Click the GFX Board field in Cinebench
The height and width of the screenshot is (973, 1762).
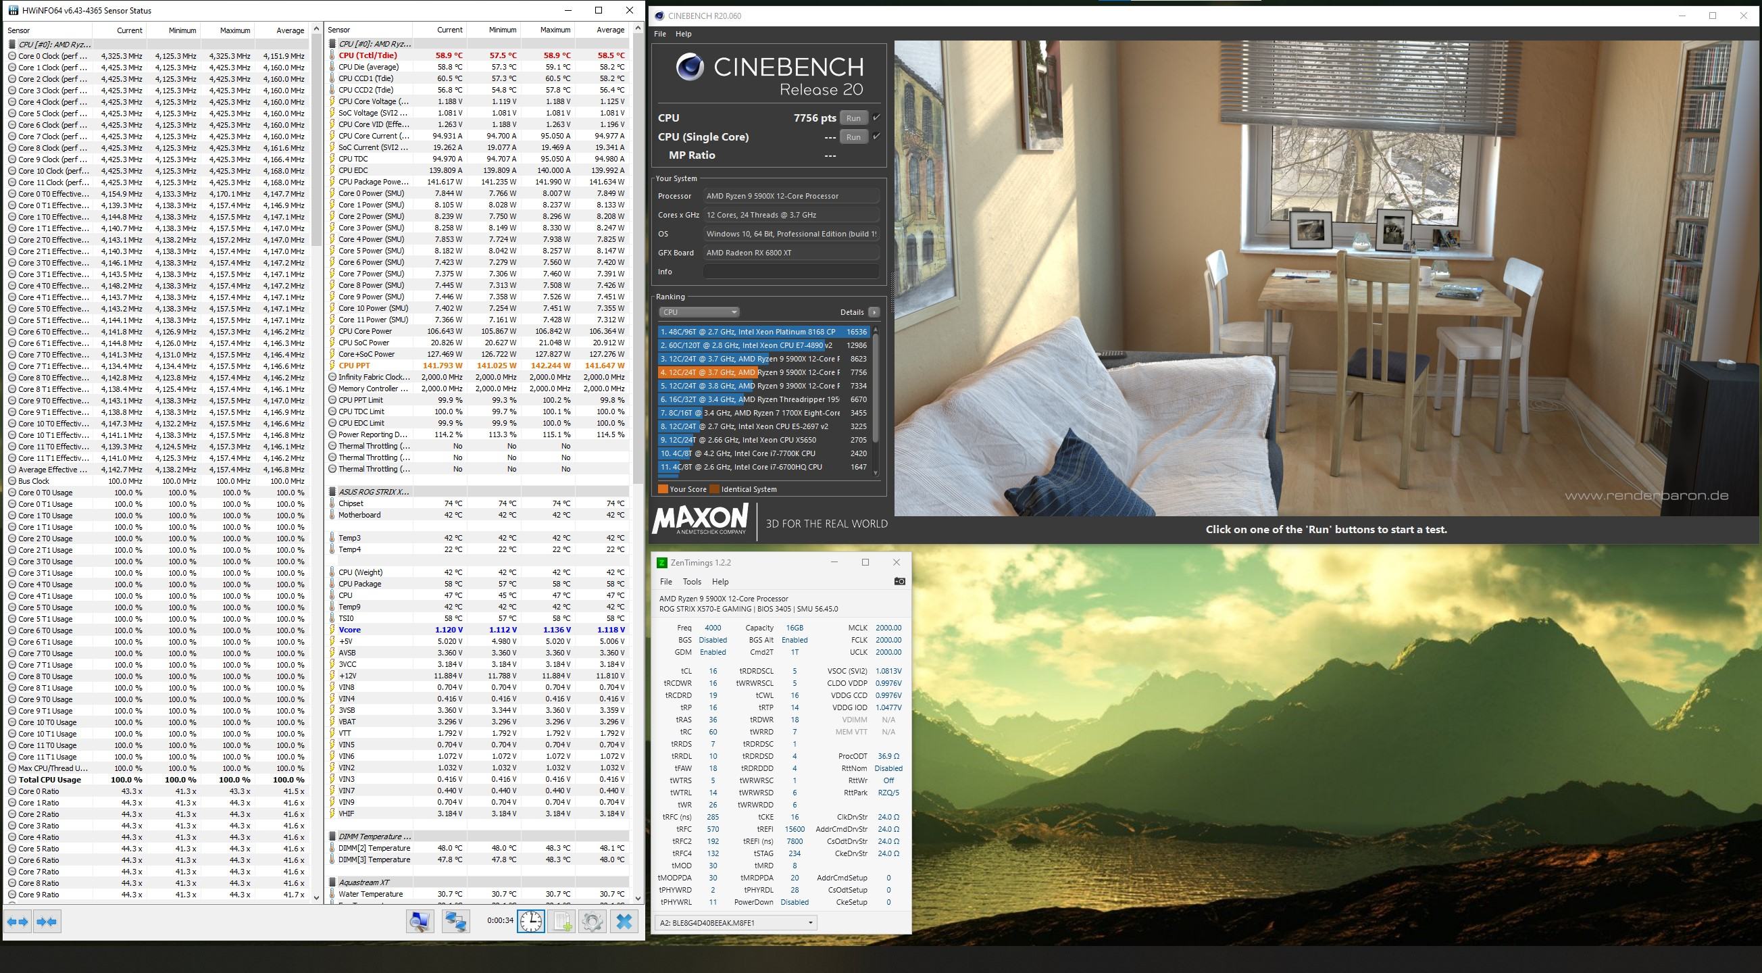(x=791, y=253)
